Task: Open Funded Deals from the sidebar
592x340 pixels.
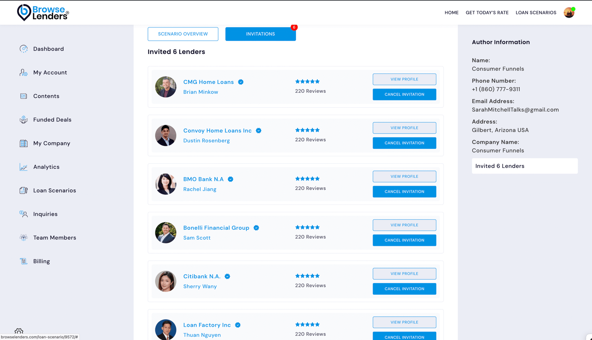Action: tap(52, 120)
